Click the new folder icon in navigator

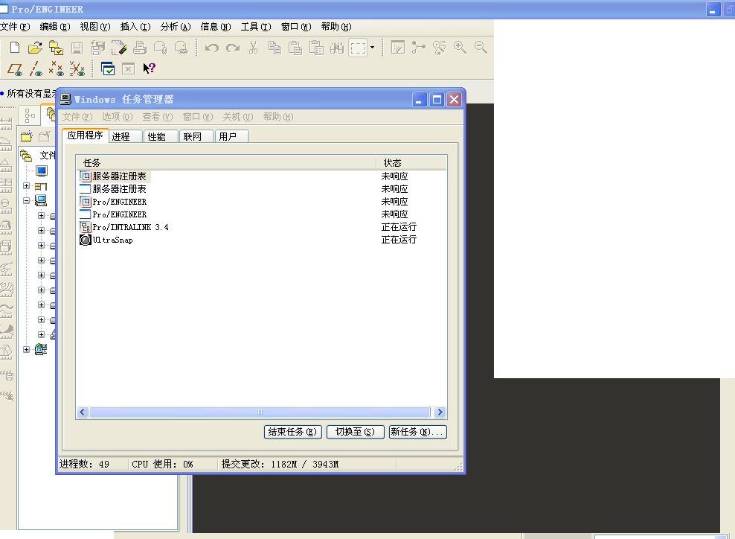click(x=27, y=136)
